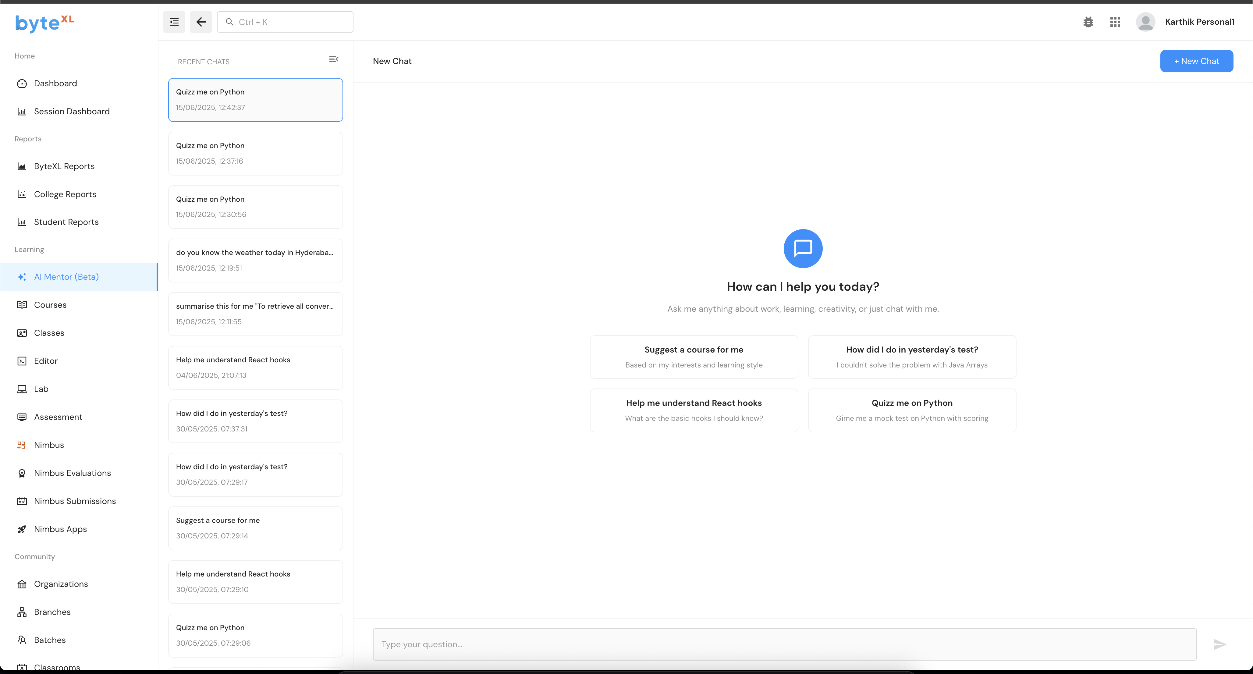Select AI Mentor (Beta) menu item

click(x=66, y=277)
